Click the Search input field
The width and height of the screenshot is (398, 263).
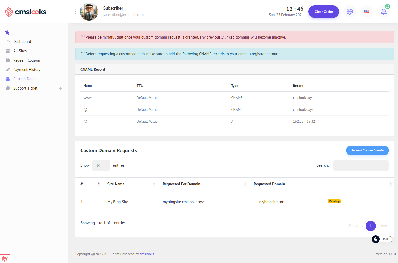[361, 165]
